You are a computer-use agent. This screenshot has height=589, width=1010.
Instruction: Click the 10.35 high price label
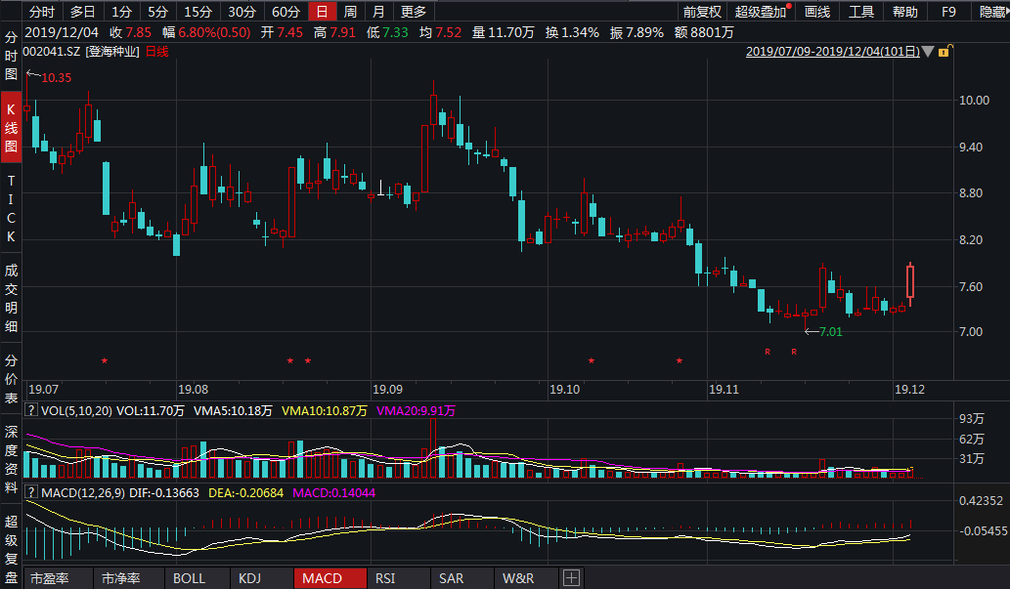(57, 78)
